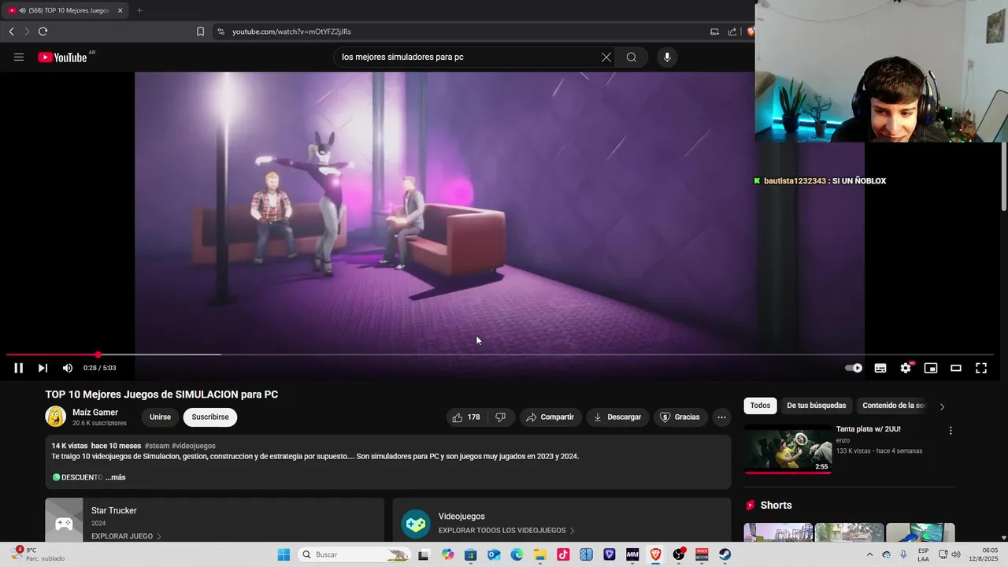Go back in browser history
This screenshot has height=567, width=1008.
click(12, 31)
